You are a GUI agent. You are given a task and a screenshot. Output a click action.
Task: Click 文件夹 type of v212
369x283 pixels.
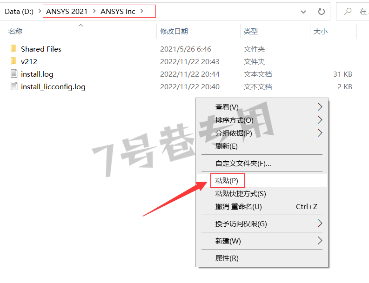pos(254,62)
